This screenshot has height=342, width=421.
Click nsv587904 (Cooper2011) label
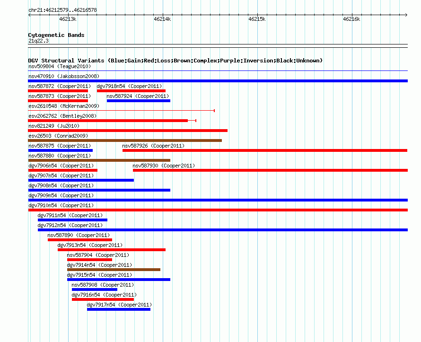(98, 255)
